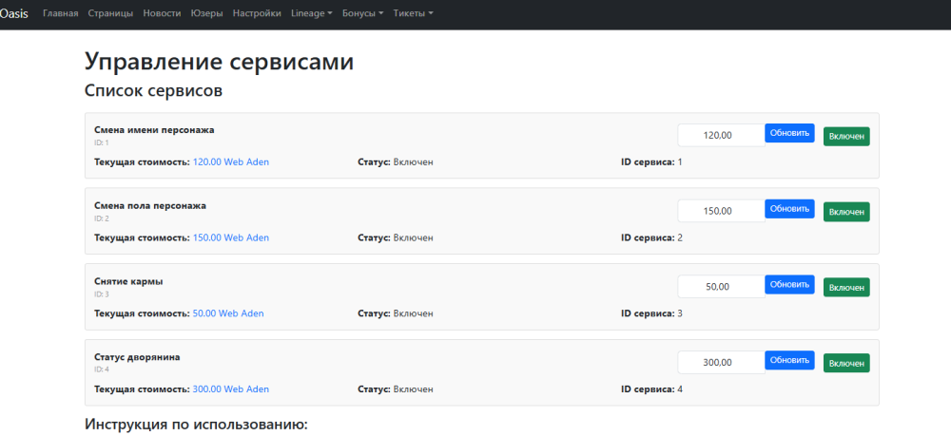Navigate to the Юзеры page
The height and width of the screenshot is (436, 951).
[x=206, y=13]
